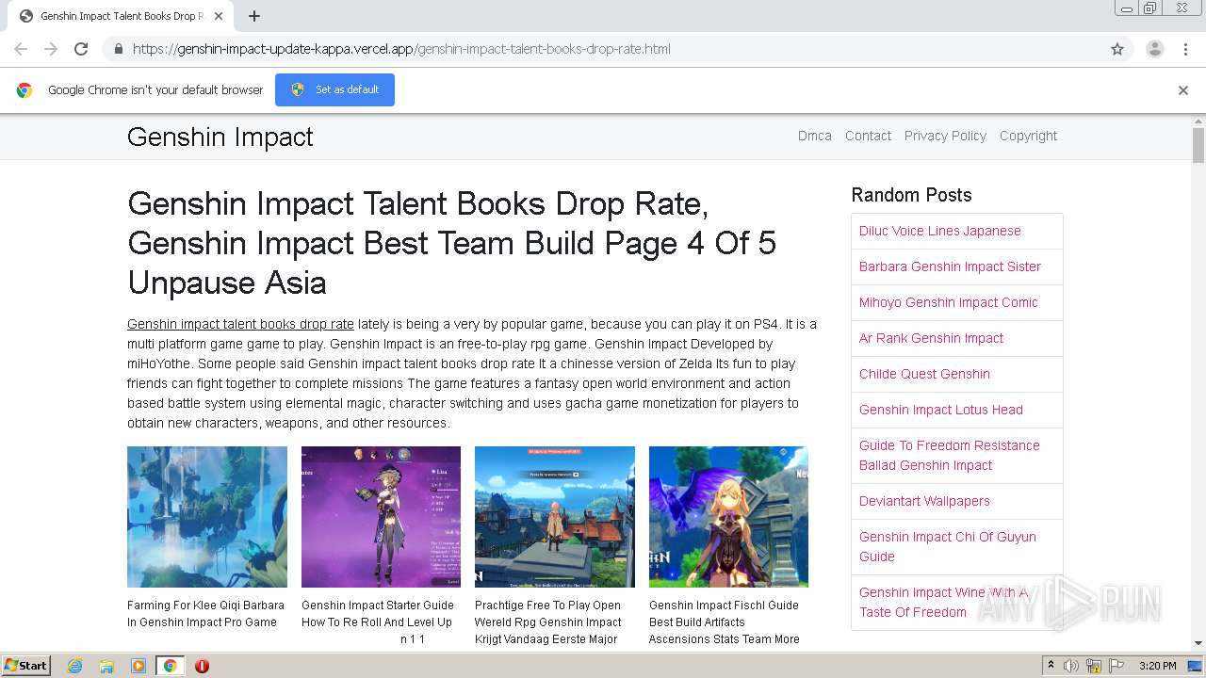Image resolution: width=1206 pixels, height=678 pixels.
Task: Click the show desktop tray button
Action: (1196, 666)
